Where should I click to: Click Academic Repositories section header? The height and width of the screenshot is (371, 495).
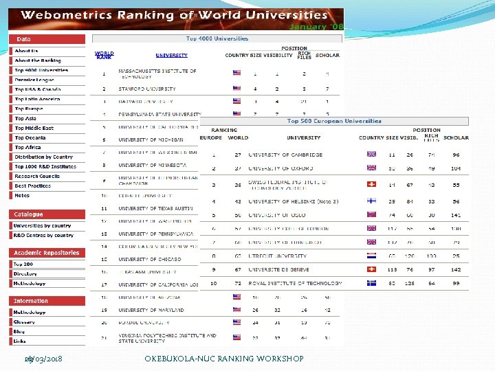[47, 253]
